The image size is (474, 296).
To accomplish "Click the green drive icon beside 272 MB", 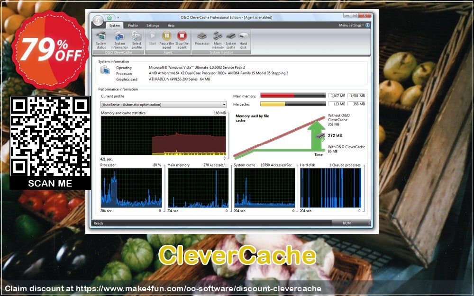I will (x=321, y=137).
